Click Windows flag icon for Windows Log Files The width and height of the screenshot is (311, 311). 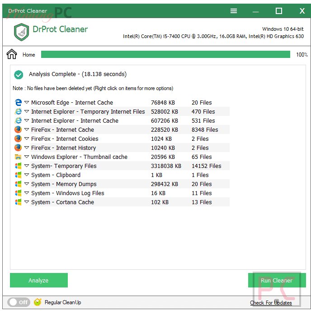[18, 193]
